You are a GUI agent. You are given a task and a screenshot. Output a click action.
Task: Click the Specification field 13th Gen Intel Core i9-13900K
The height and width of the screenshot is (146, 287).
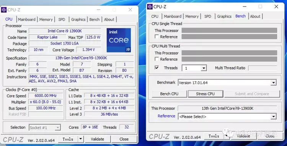[x=81, y=58]
